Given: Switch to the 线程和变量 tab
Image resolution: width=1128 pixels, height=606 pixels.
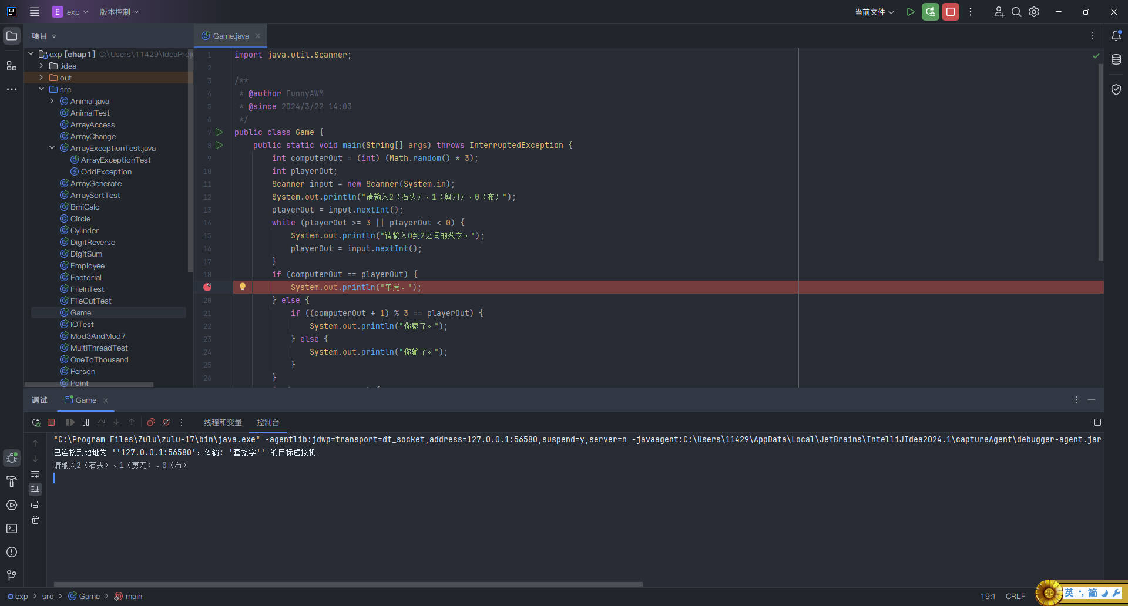Looking at the screenshot, I should [223, 422].
